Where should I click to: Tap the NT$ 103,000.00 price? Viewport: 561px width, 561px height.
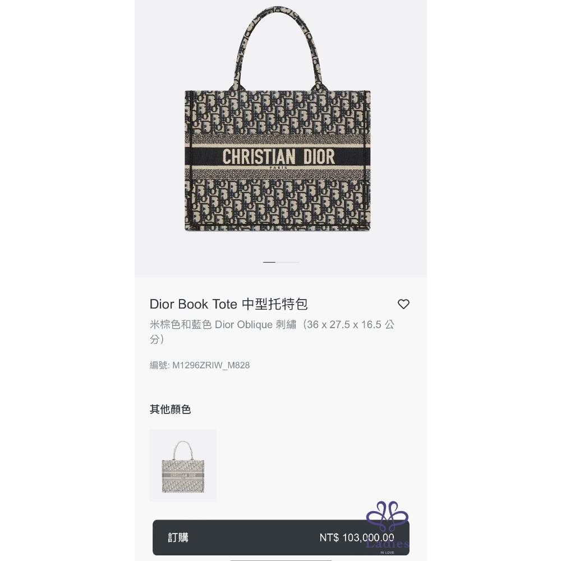point(357,537)
